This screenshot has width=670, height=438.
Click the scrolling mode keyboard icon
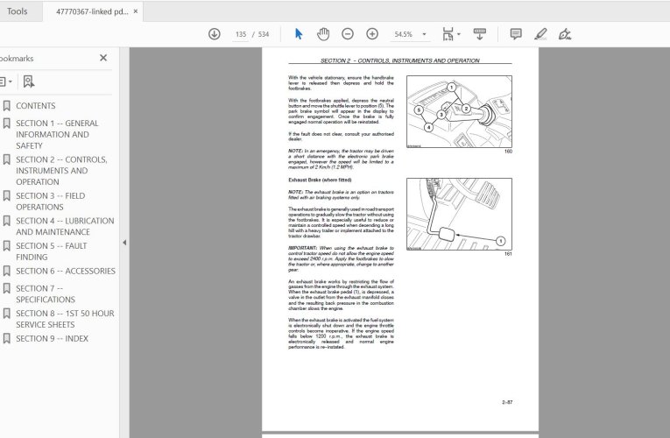[479, 34]
